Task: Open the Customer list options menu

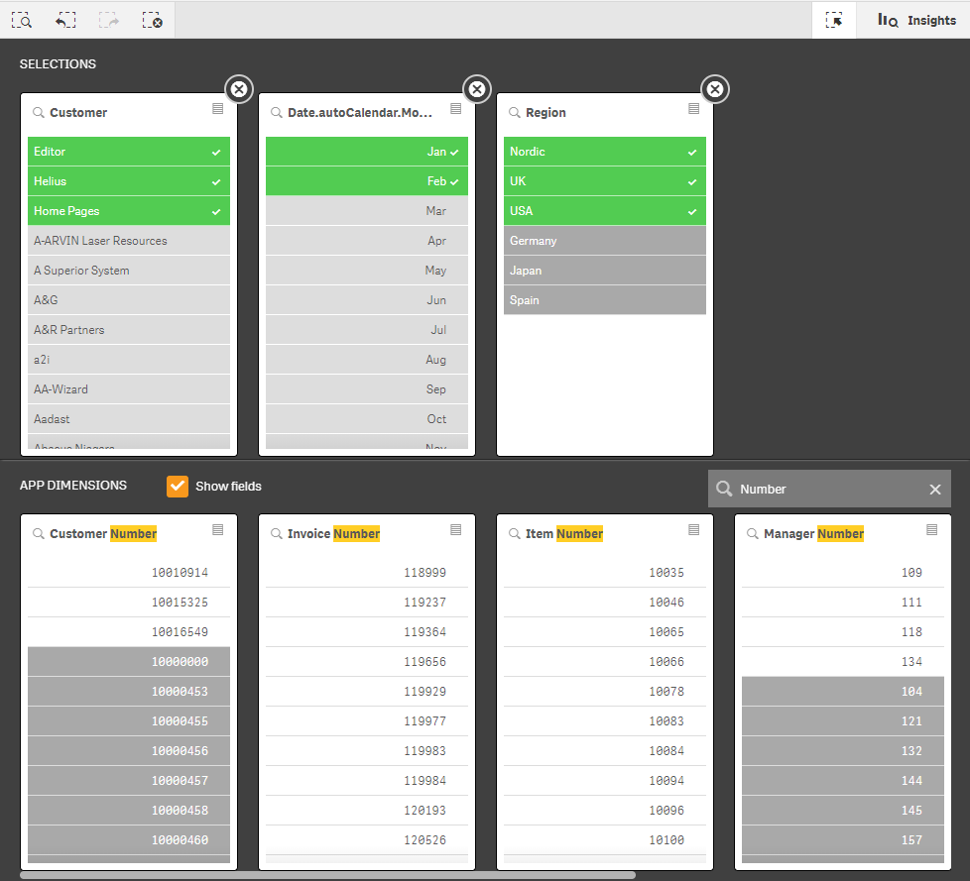Action: [218, 109]
